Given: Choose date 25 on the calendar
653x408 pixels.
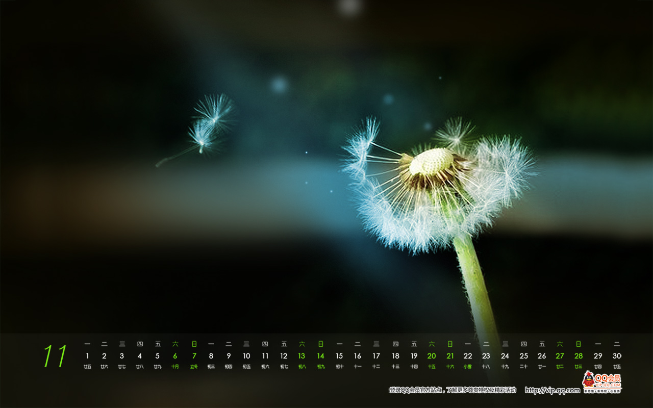Looking at the screenshot, I should [523, 356].
